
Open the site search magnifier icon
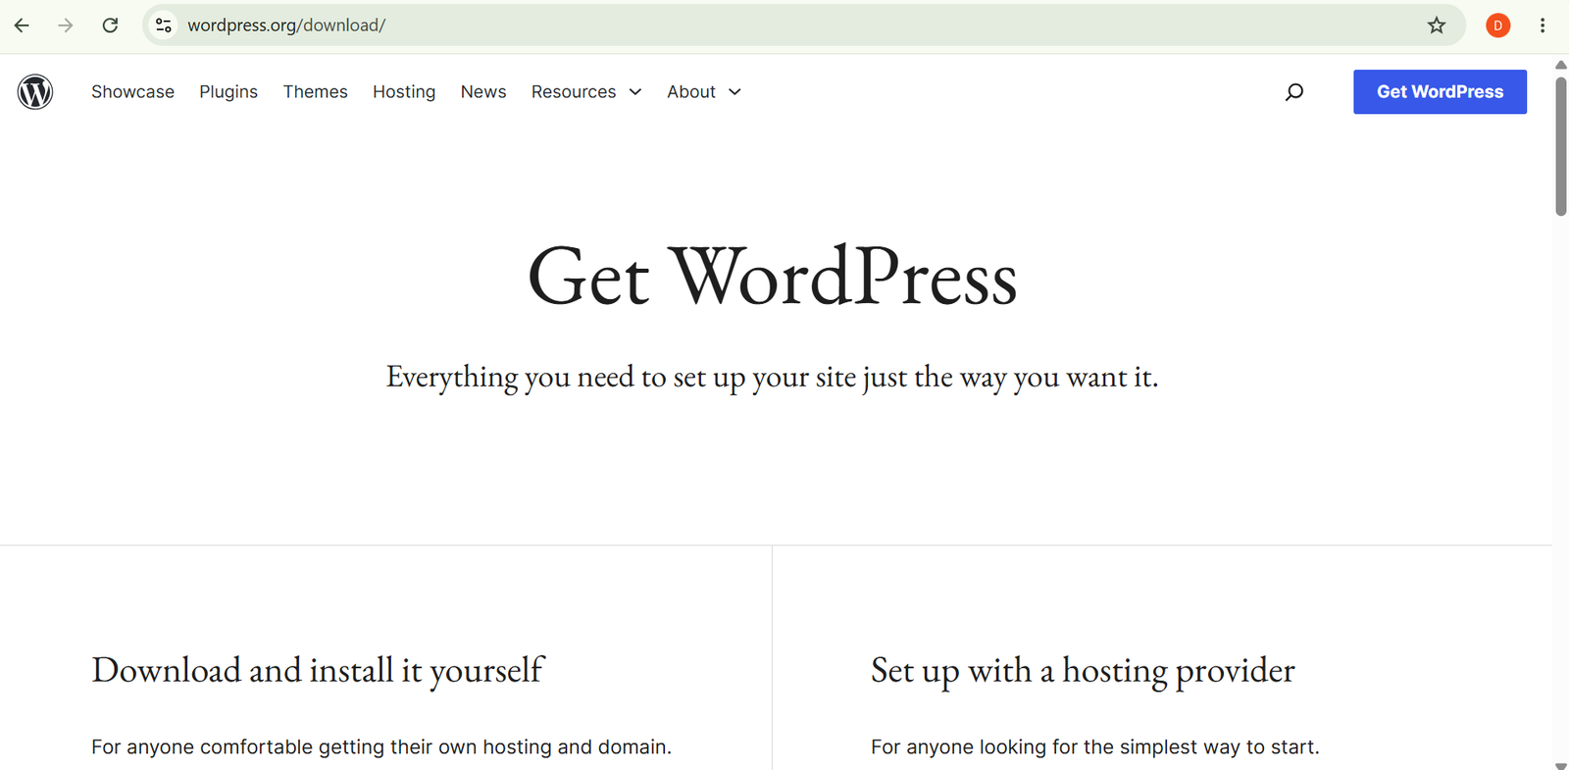[x=1294, y=91]
